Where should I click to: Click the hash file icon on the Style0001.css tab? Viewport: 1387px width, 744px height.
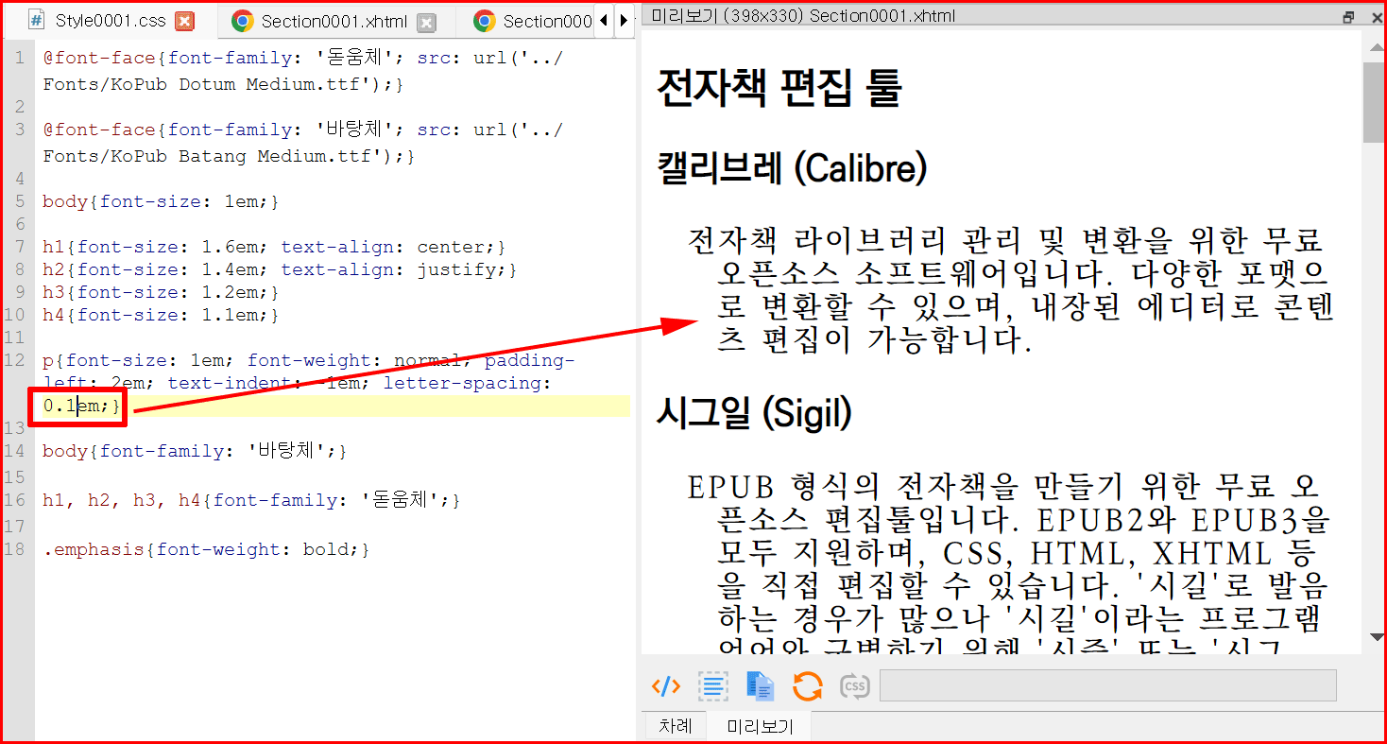37,20
